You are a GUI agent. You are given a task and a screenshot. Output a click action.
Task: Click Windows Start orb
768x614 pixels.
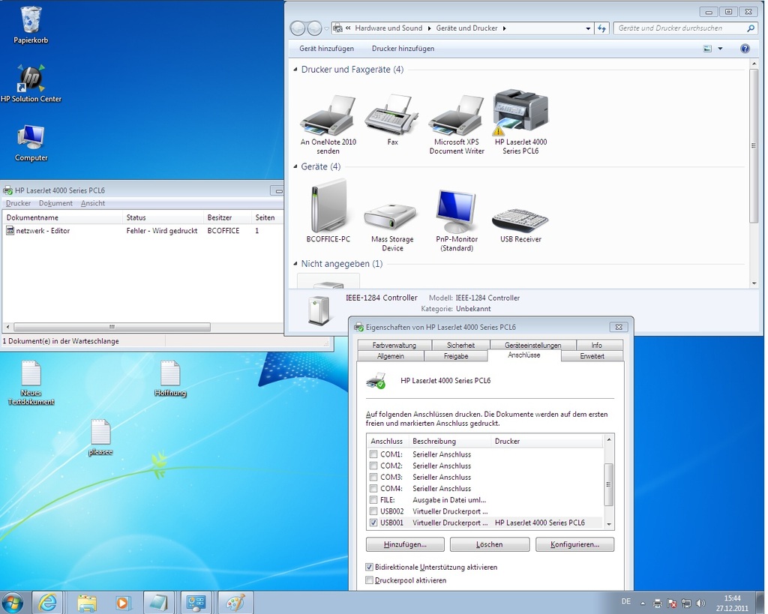pos(12,602)
